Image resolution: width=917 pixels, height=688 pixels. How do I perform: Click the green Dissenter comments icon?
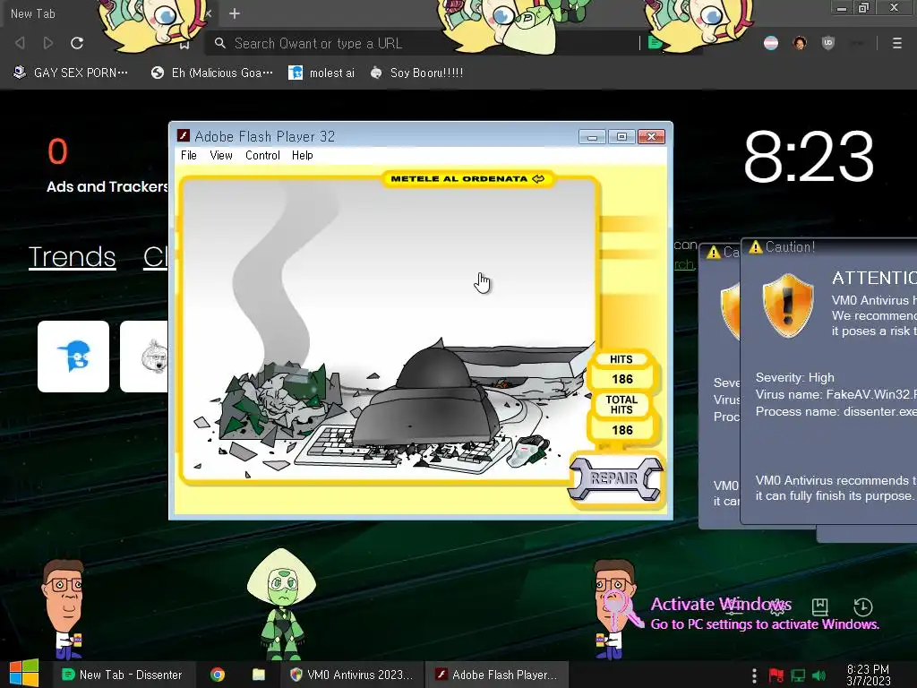pyautogui.click(x=656, y=43)
